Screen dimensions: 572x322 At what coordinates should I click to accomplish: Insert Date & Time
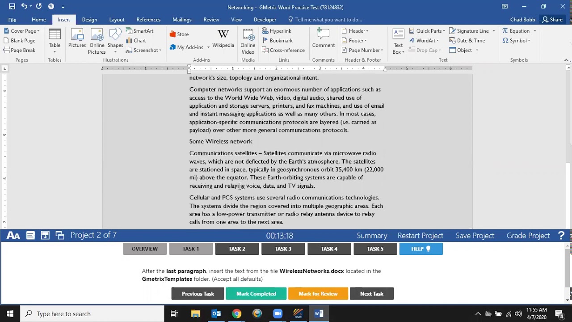tap(467, 41)
